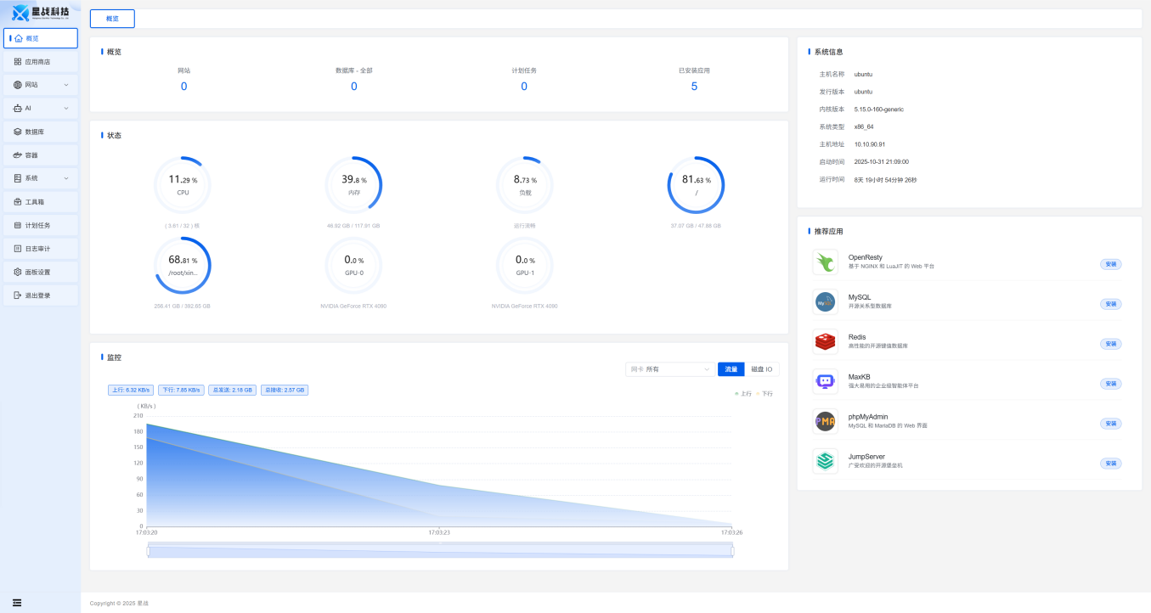Click the 数据库 database icon in sidebar
The image size is (1151, 613).
18,132
